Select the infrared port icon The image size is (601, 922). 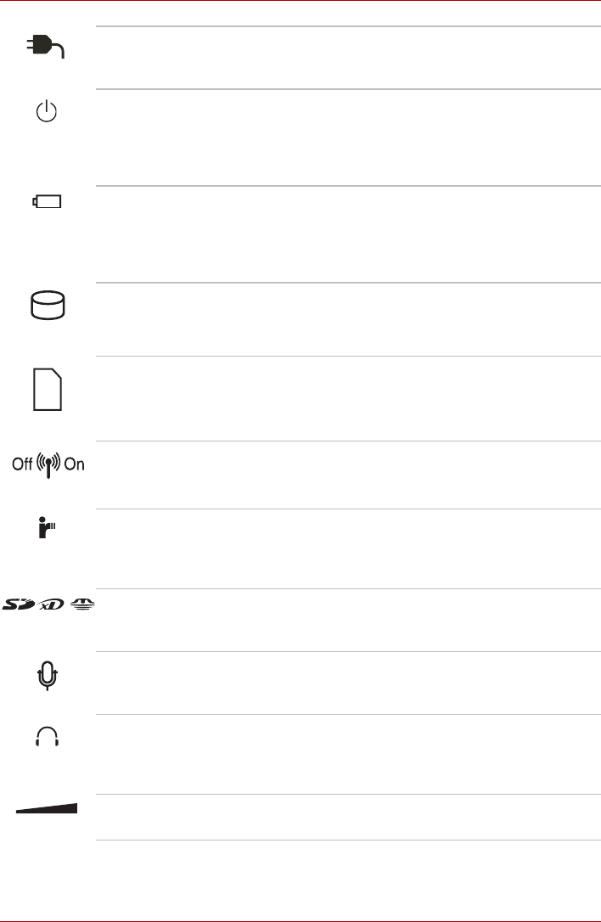click(x=47, y=527)
